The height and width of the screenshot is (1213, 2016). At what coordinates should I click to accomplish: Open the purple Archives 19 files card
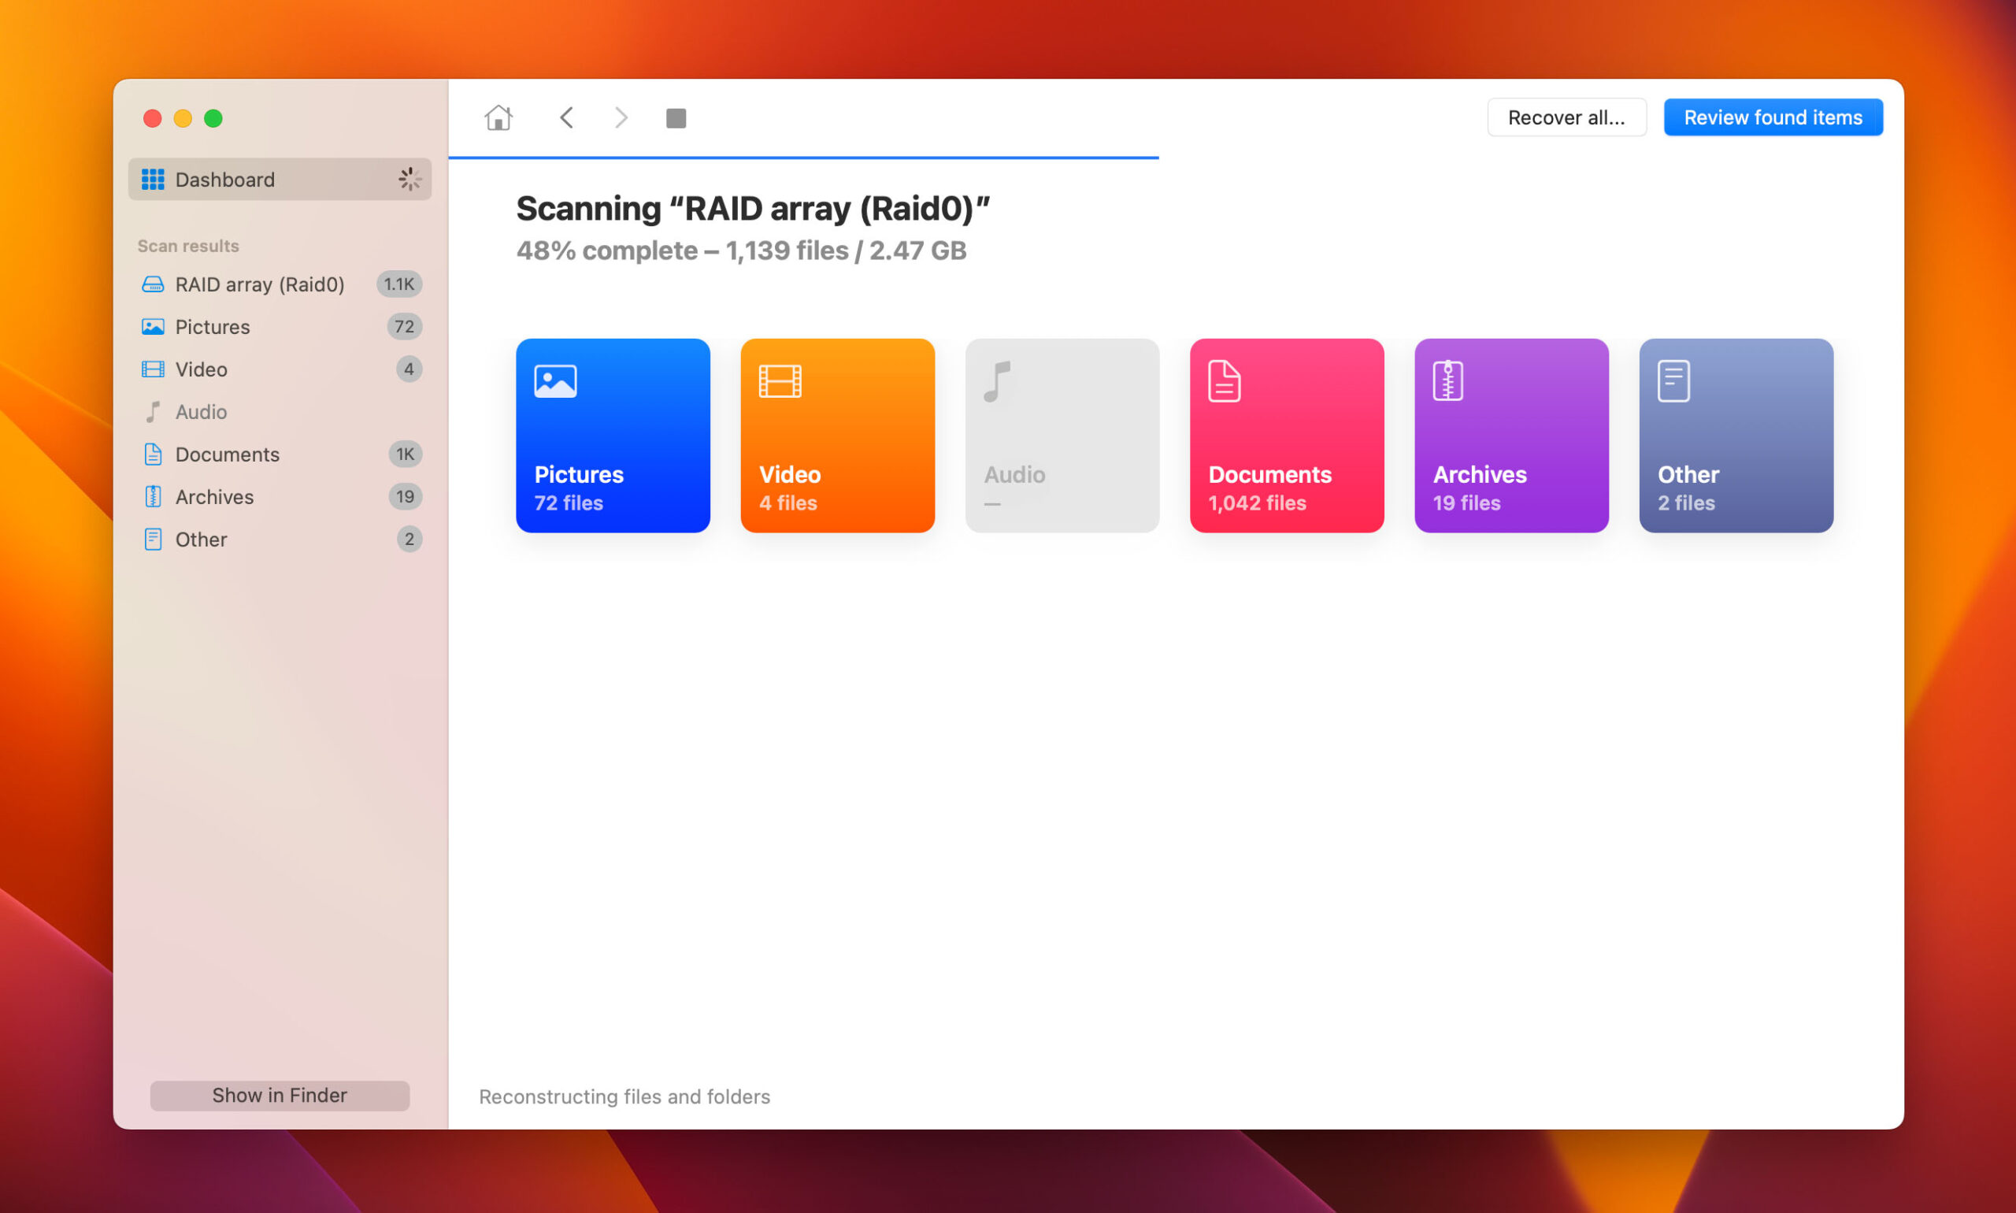[1512, 436]
